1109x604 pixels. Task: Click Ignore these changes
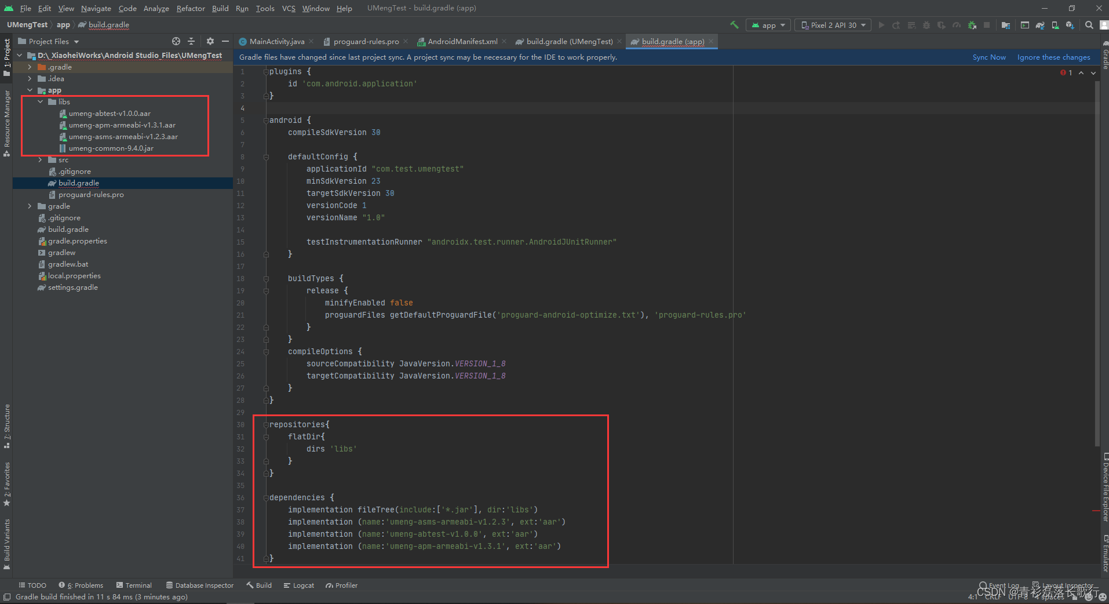click(1053, 57)
